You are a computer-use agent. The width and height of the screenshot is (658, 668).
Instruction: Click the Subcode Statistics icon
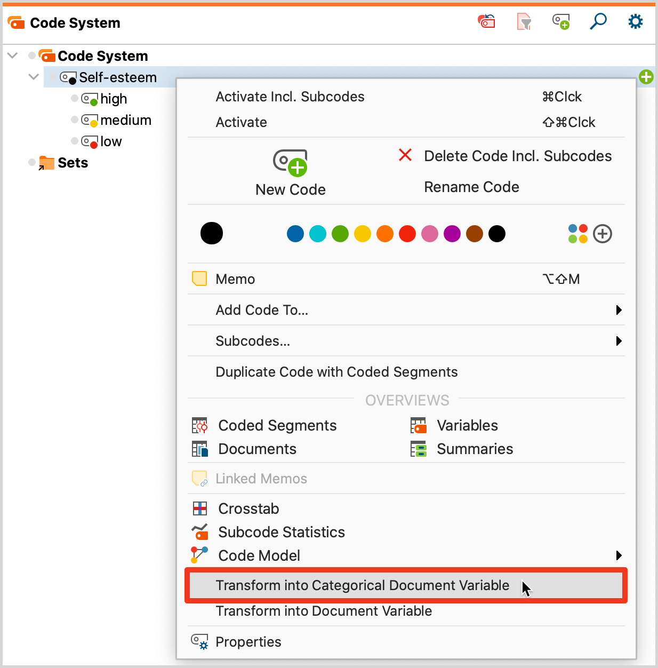tap(199, 532)
